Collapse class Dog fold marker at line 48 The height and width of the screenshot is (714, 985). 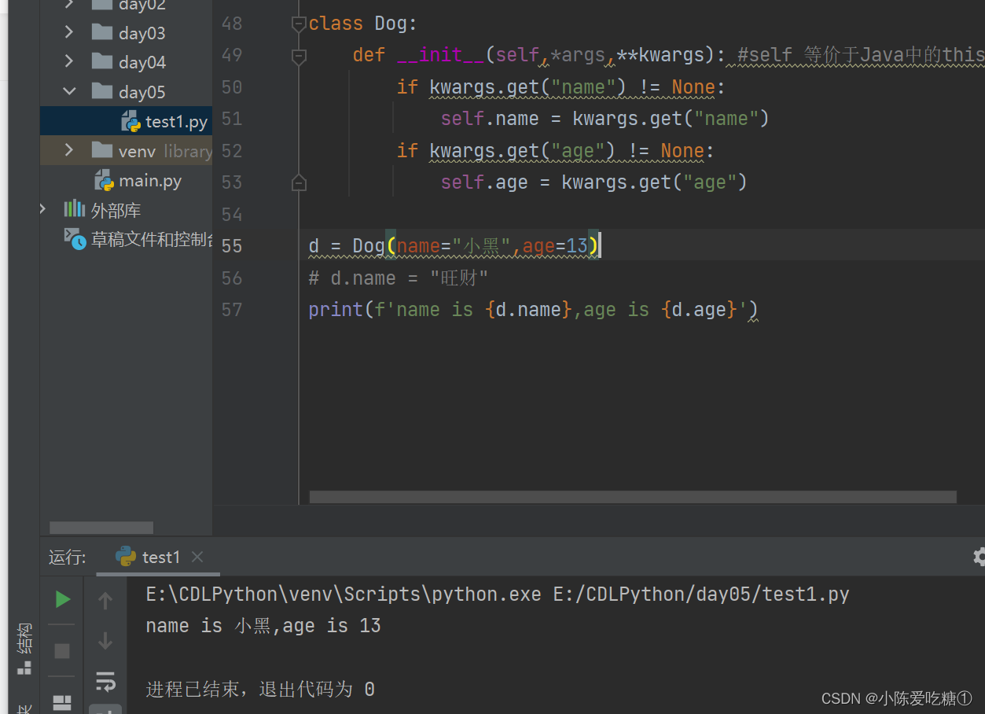click(x=299, y=24)
